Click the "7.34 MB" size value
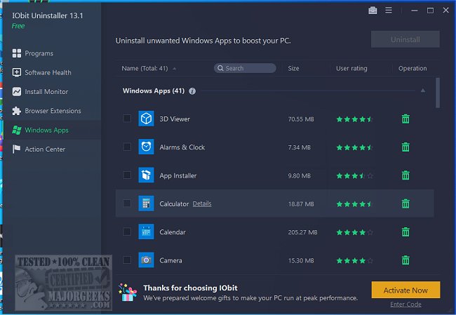The width and height of the screenshot is (456, 315). point(300,147)
